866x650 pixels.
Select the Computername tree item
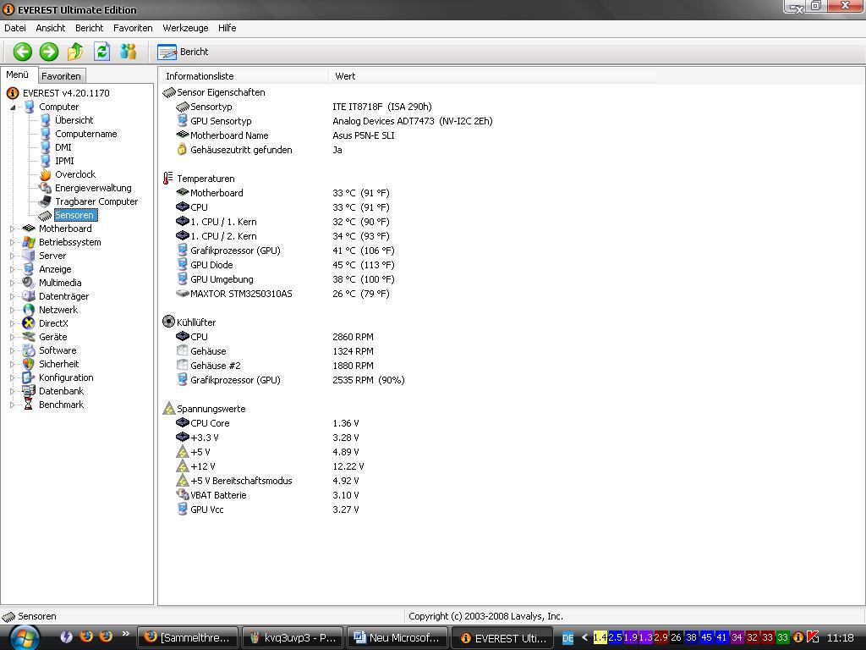[x=85, y=134]
